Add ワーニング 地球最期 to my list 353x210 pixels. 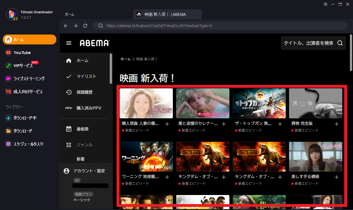coord(167,177)
